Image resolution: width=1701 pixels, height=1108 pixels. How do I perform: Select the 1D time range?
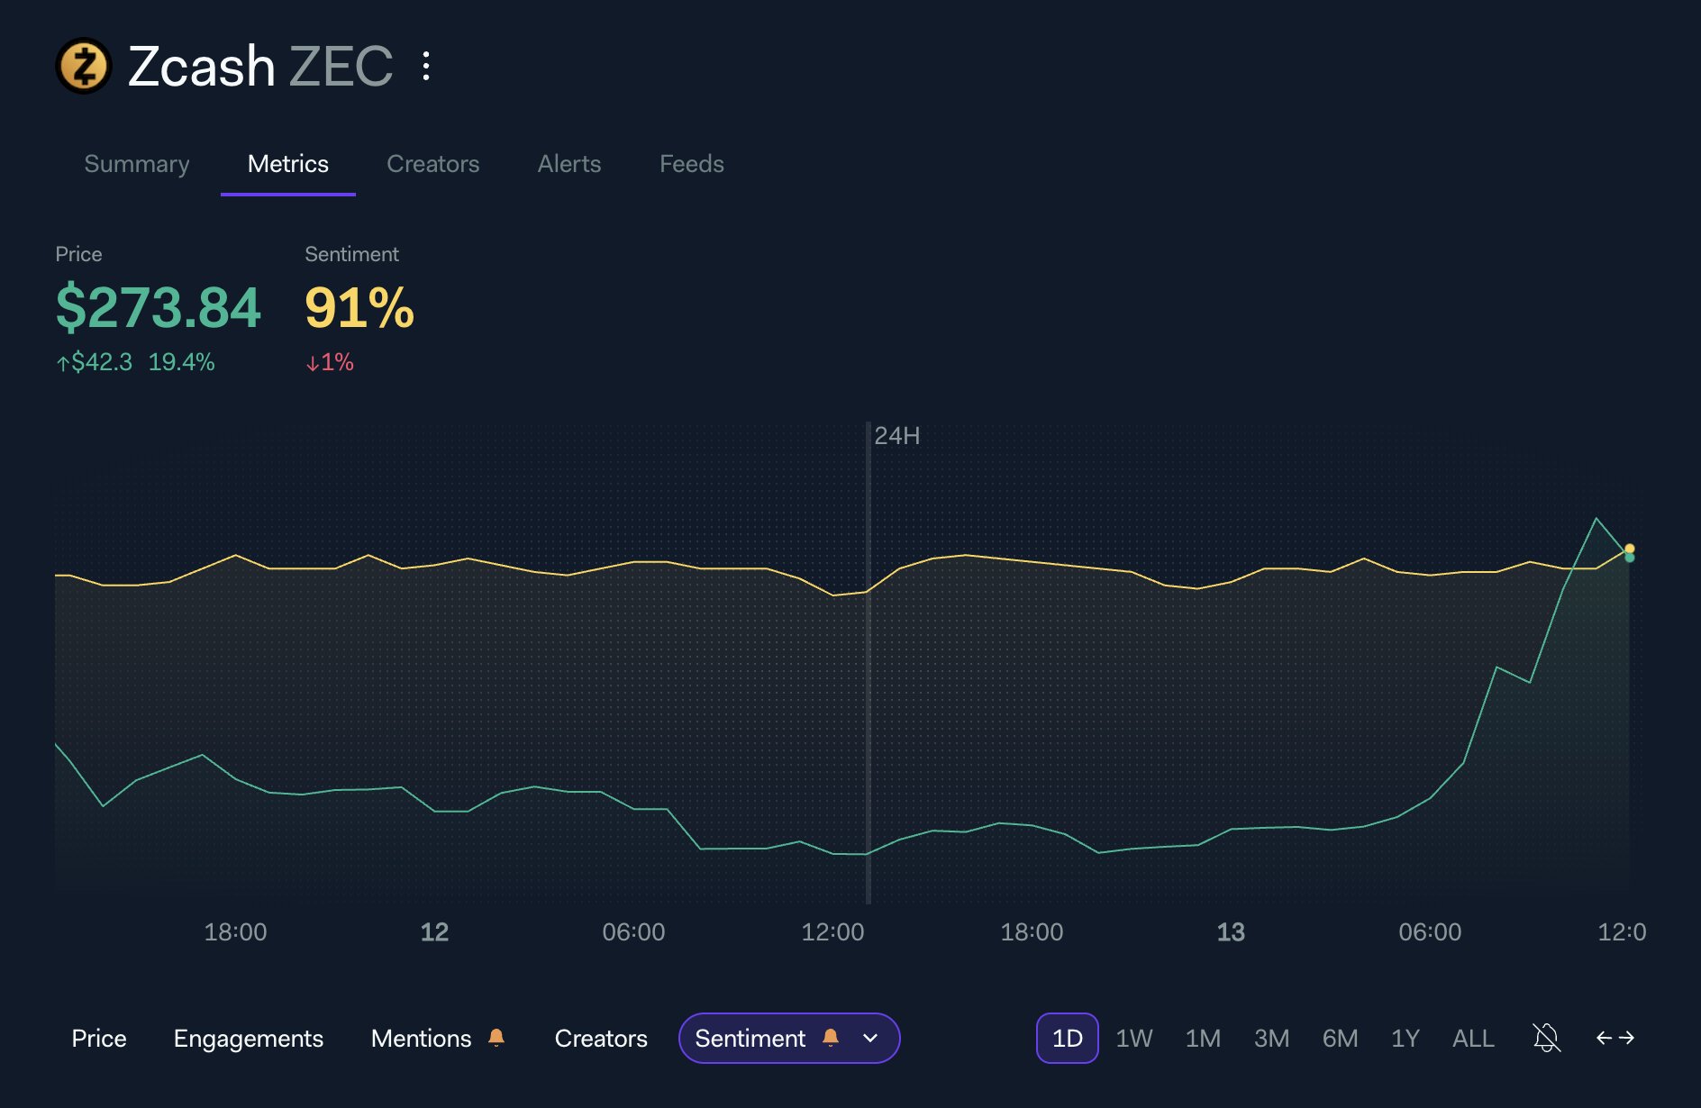click(1067, 1038)
